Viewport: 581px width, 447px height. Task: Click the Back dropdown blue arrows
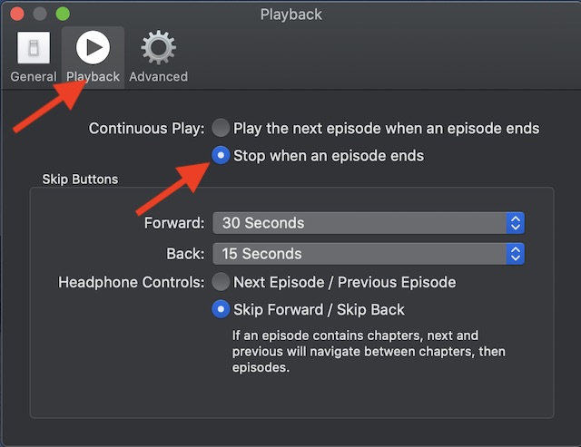(515, 254)
